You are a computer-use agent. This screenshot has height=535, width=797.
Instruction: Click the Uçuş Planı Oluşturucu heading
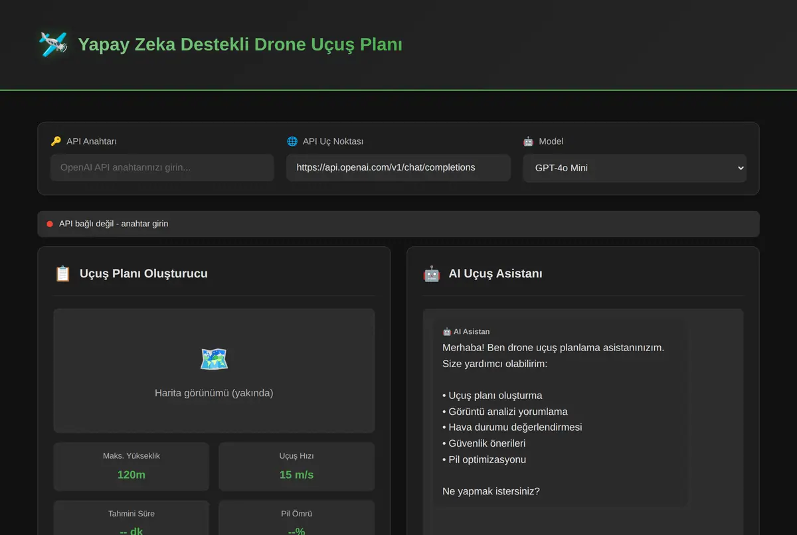coord(143,273)
